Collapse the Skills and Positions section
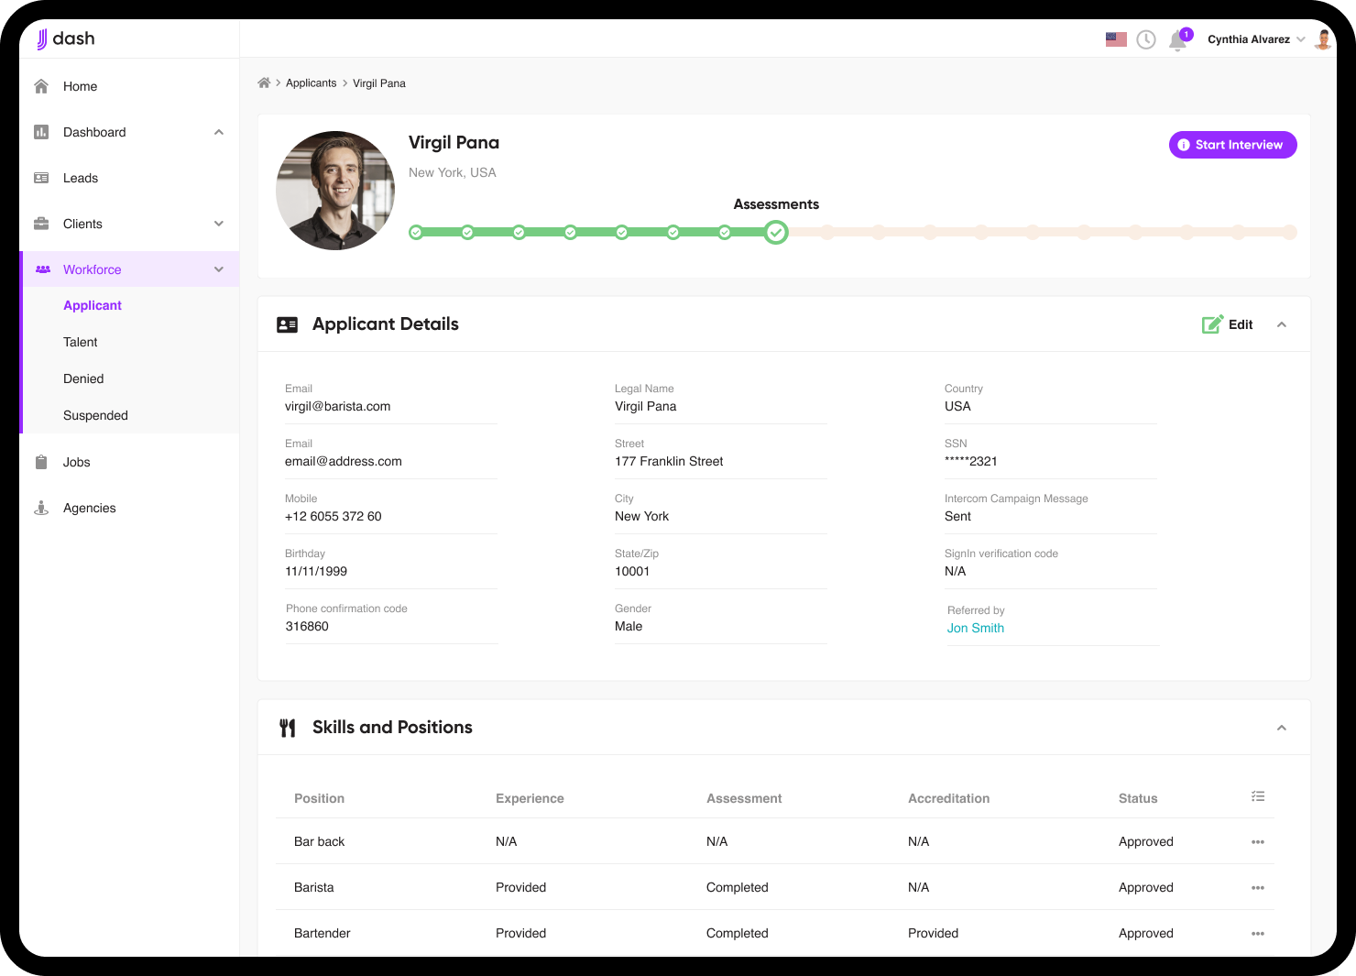Viewport: 1356px width, 976px height. click(x=1282, y=728)
